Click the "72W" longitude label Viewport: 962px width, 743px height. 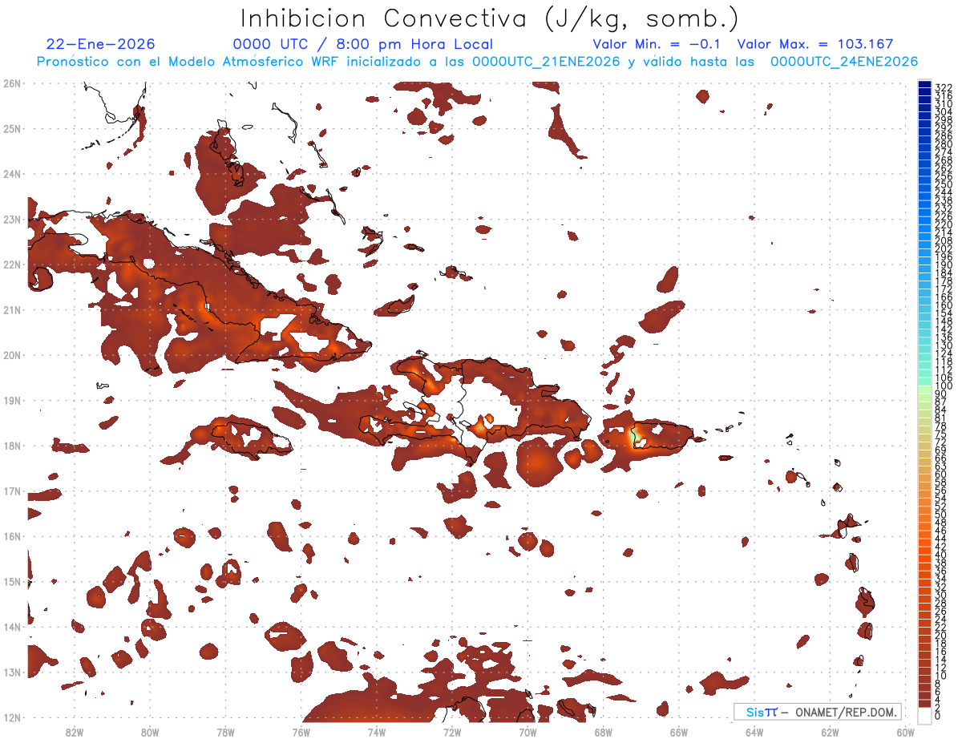[x=452, y=732]
